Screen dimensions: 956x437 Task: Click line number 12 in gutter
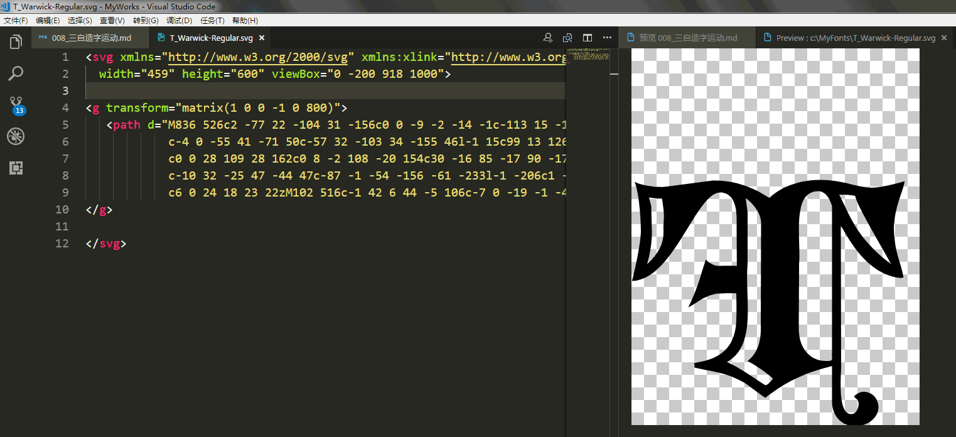62,244
